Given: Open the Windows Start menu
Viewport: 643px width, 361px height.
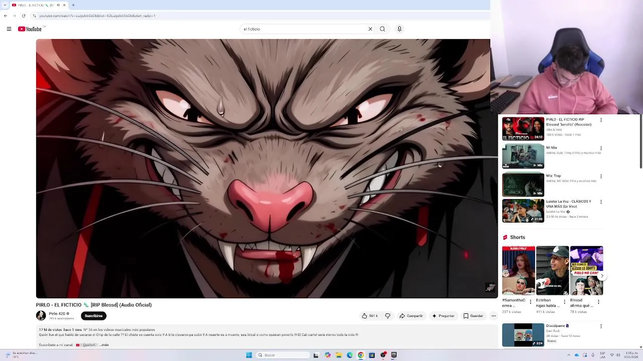Looking at the screenshot, I should (x=249, y=355).
